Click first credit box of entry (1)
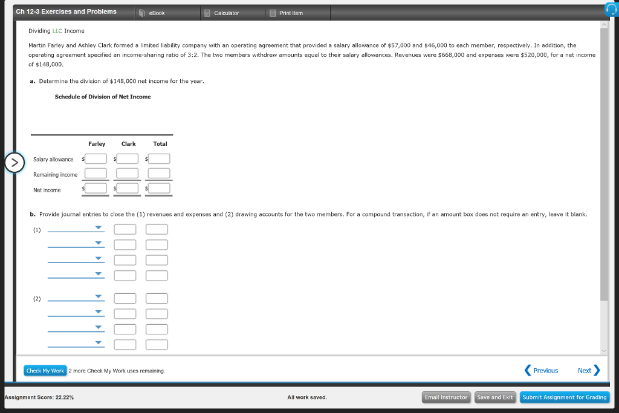The image size is (619, 413). (x=157, y=229)
